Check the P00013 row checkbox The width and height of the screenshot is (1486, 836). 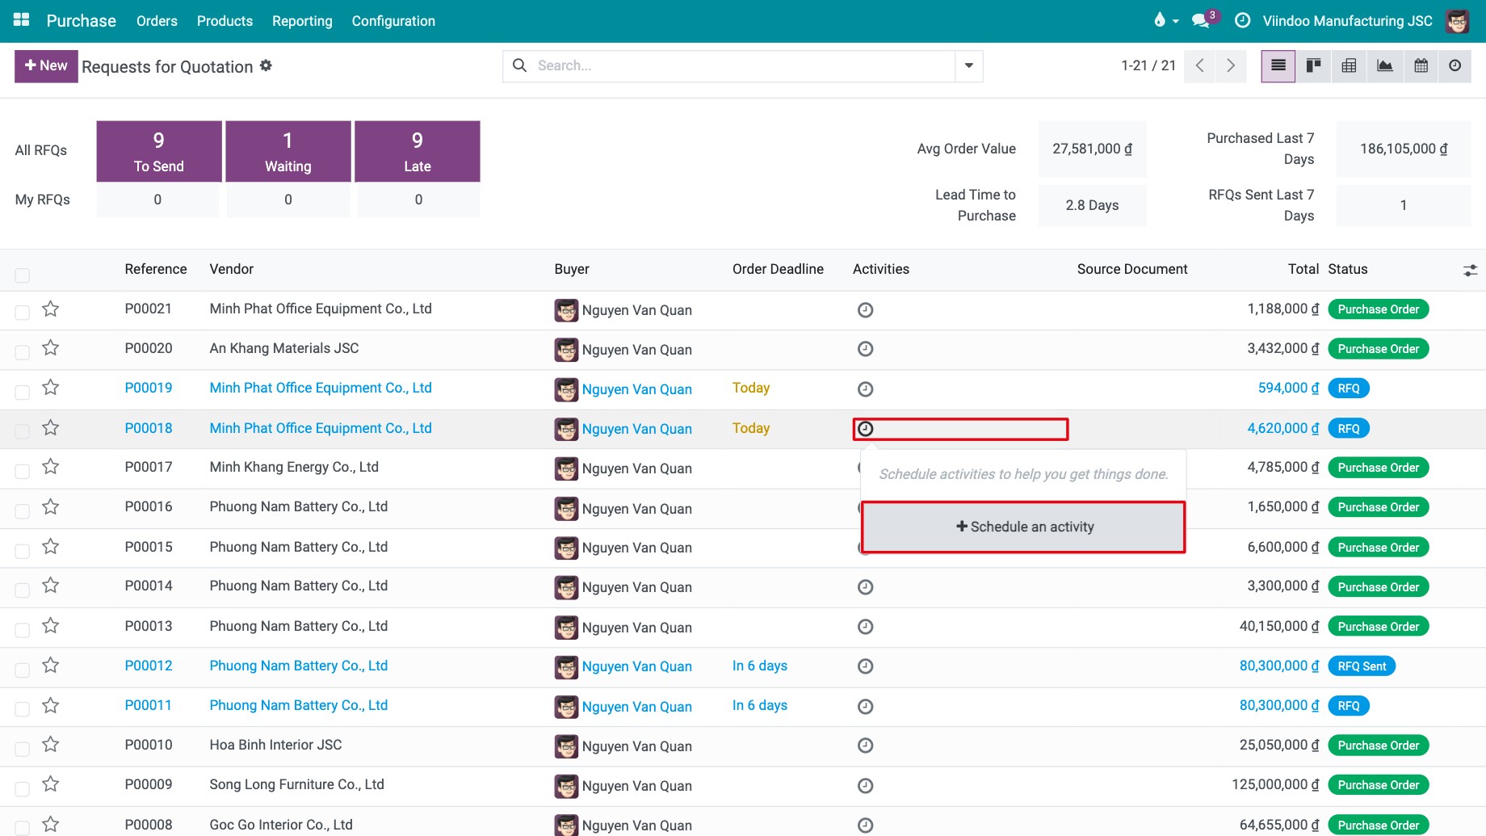tap(23, 629)
